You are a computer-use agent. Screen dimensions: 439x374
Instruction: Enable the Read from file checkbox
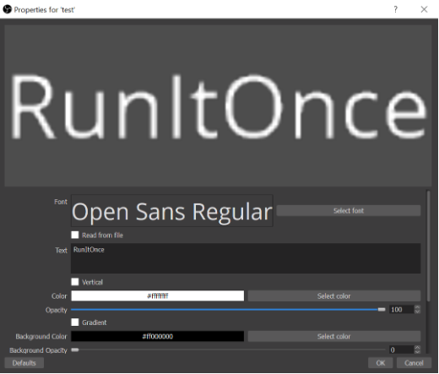[75, 235]
